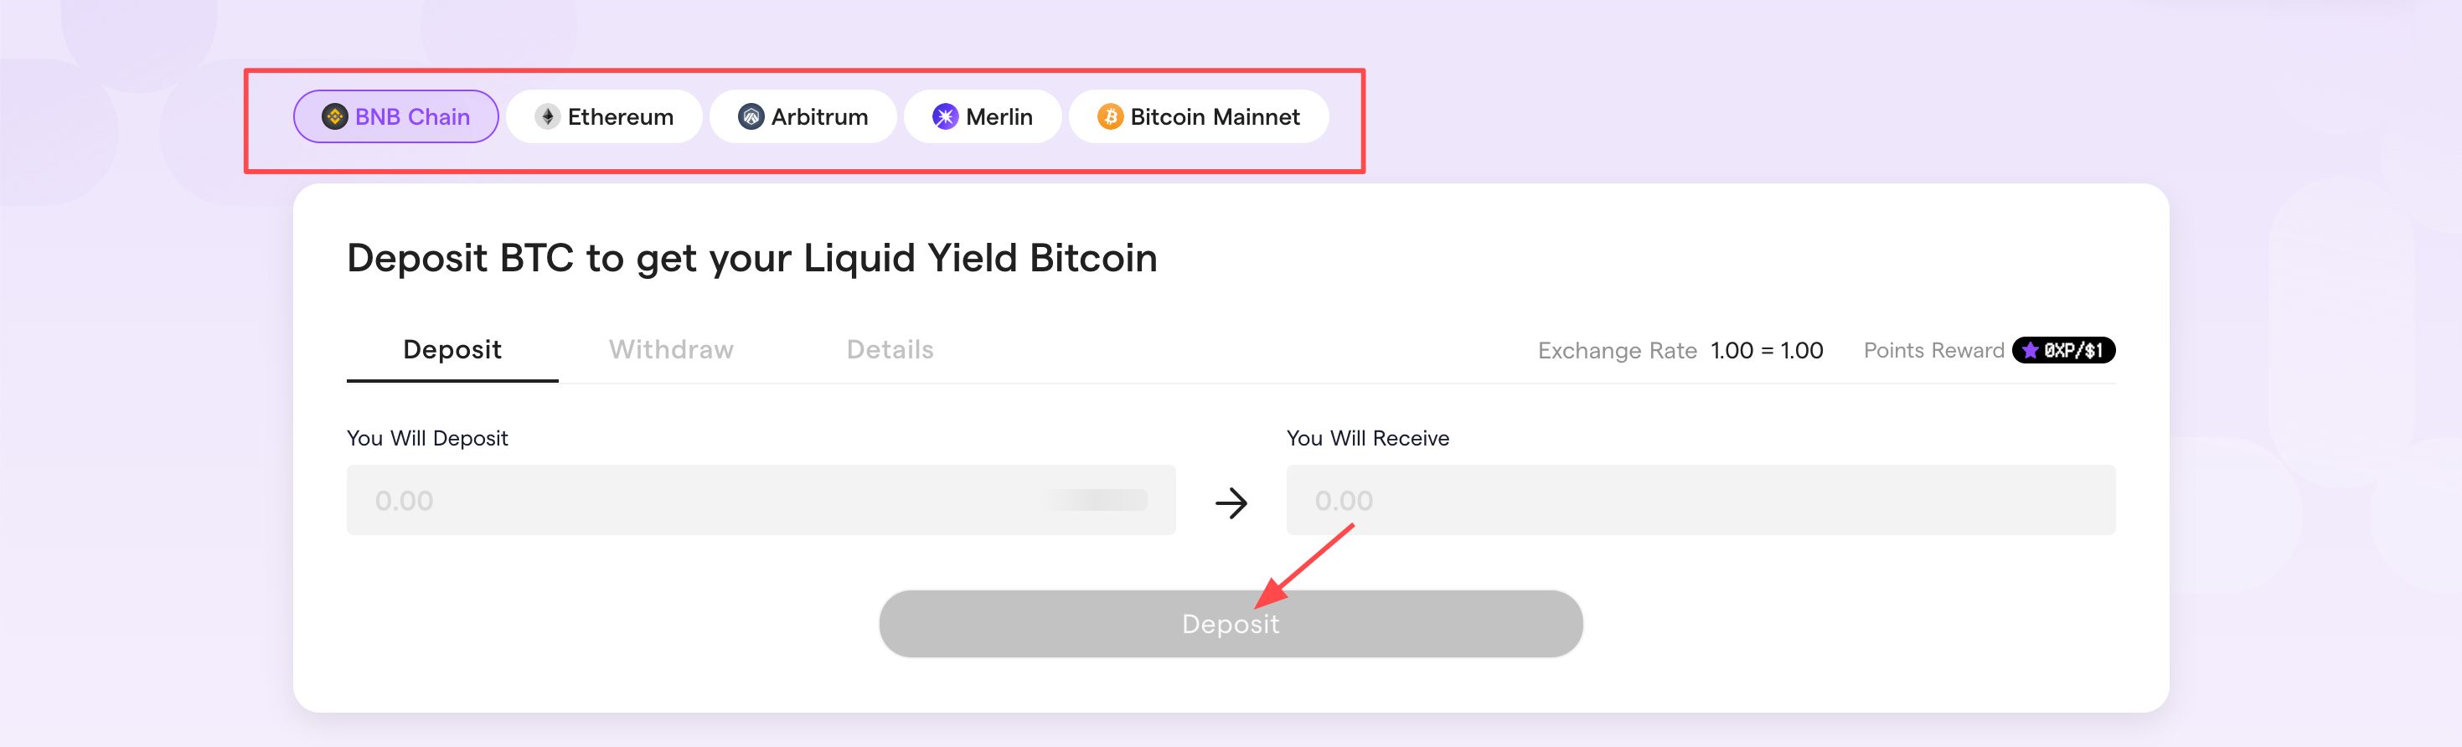Click the token selector placeholder in deposit field
The width and height of the screenshot is (2462, 747).
pyautogui.click(x=1095, y=500)
